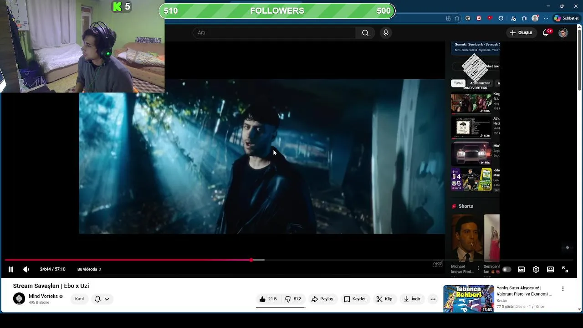Open the browser extensions puzzle icon
Viewport: 583px width, 328px height.
click(501, 18)
